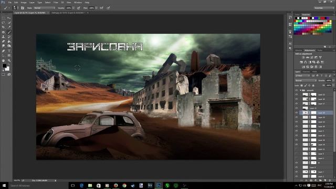Toggle lock all for layer

coord(313,86)
